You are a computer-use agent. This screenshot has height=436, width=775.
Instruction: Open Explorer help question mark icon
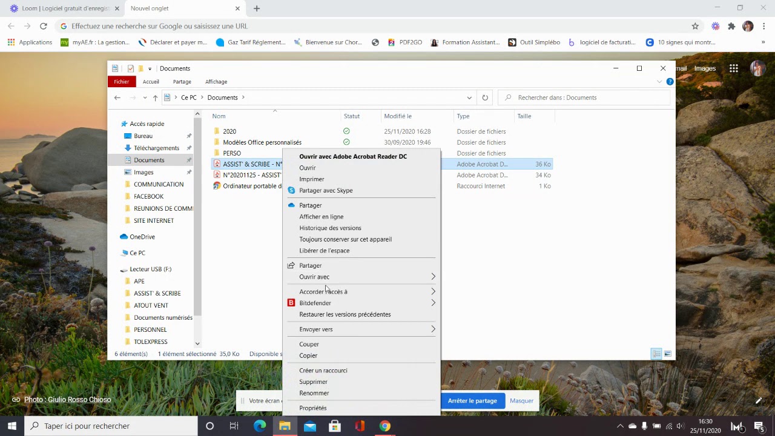point(670,82)
